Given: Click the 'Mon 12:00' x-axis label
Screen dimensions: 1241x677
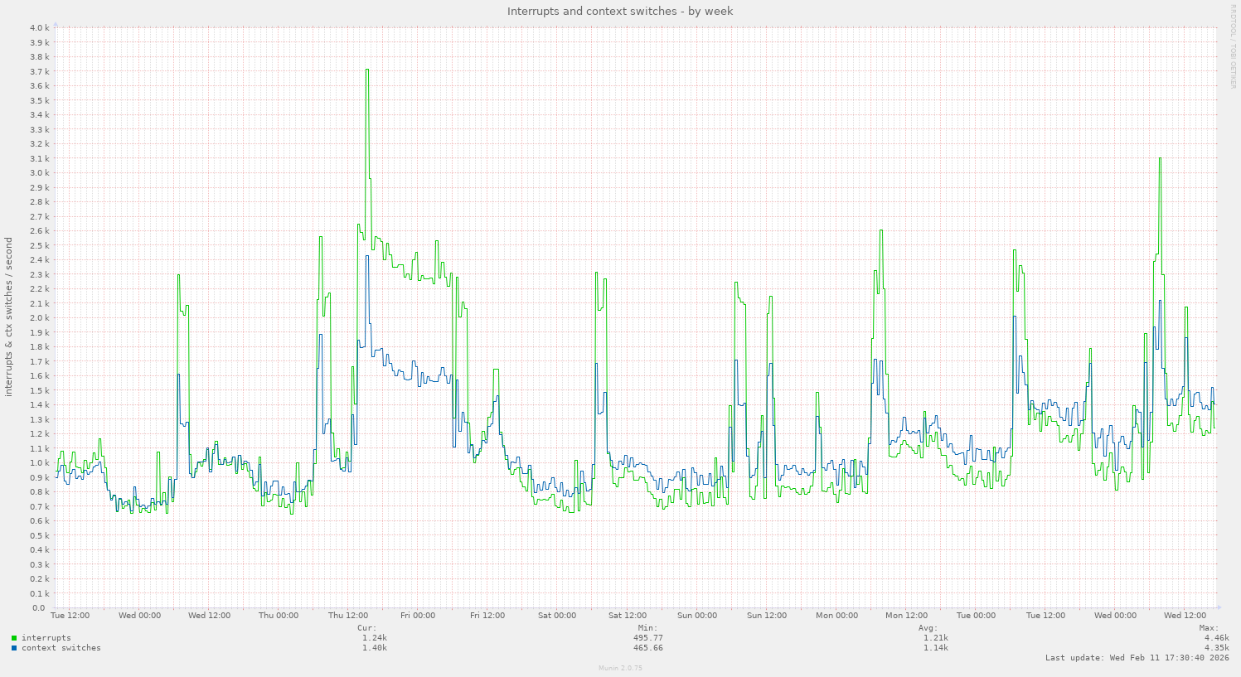Looking at the screenshot, I should click(x=906, y=616).
